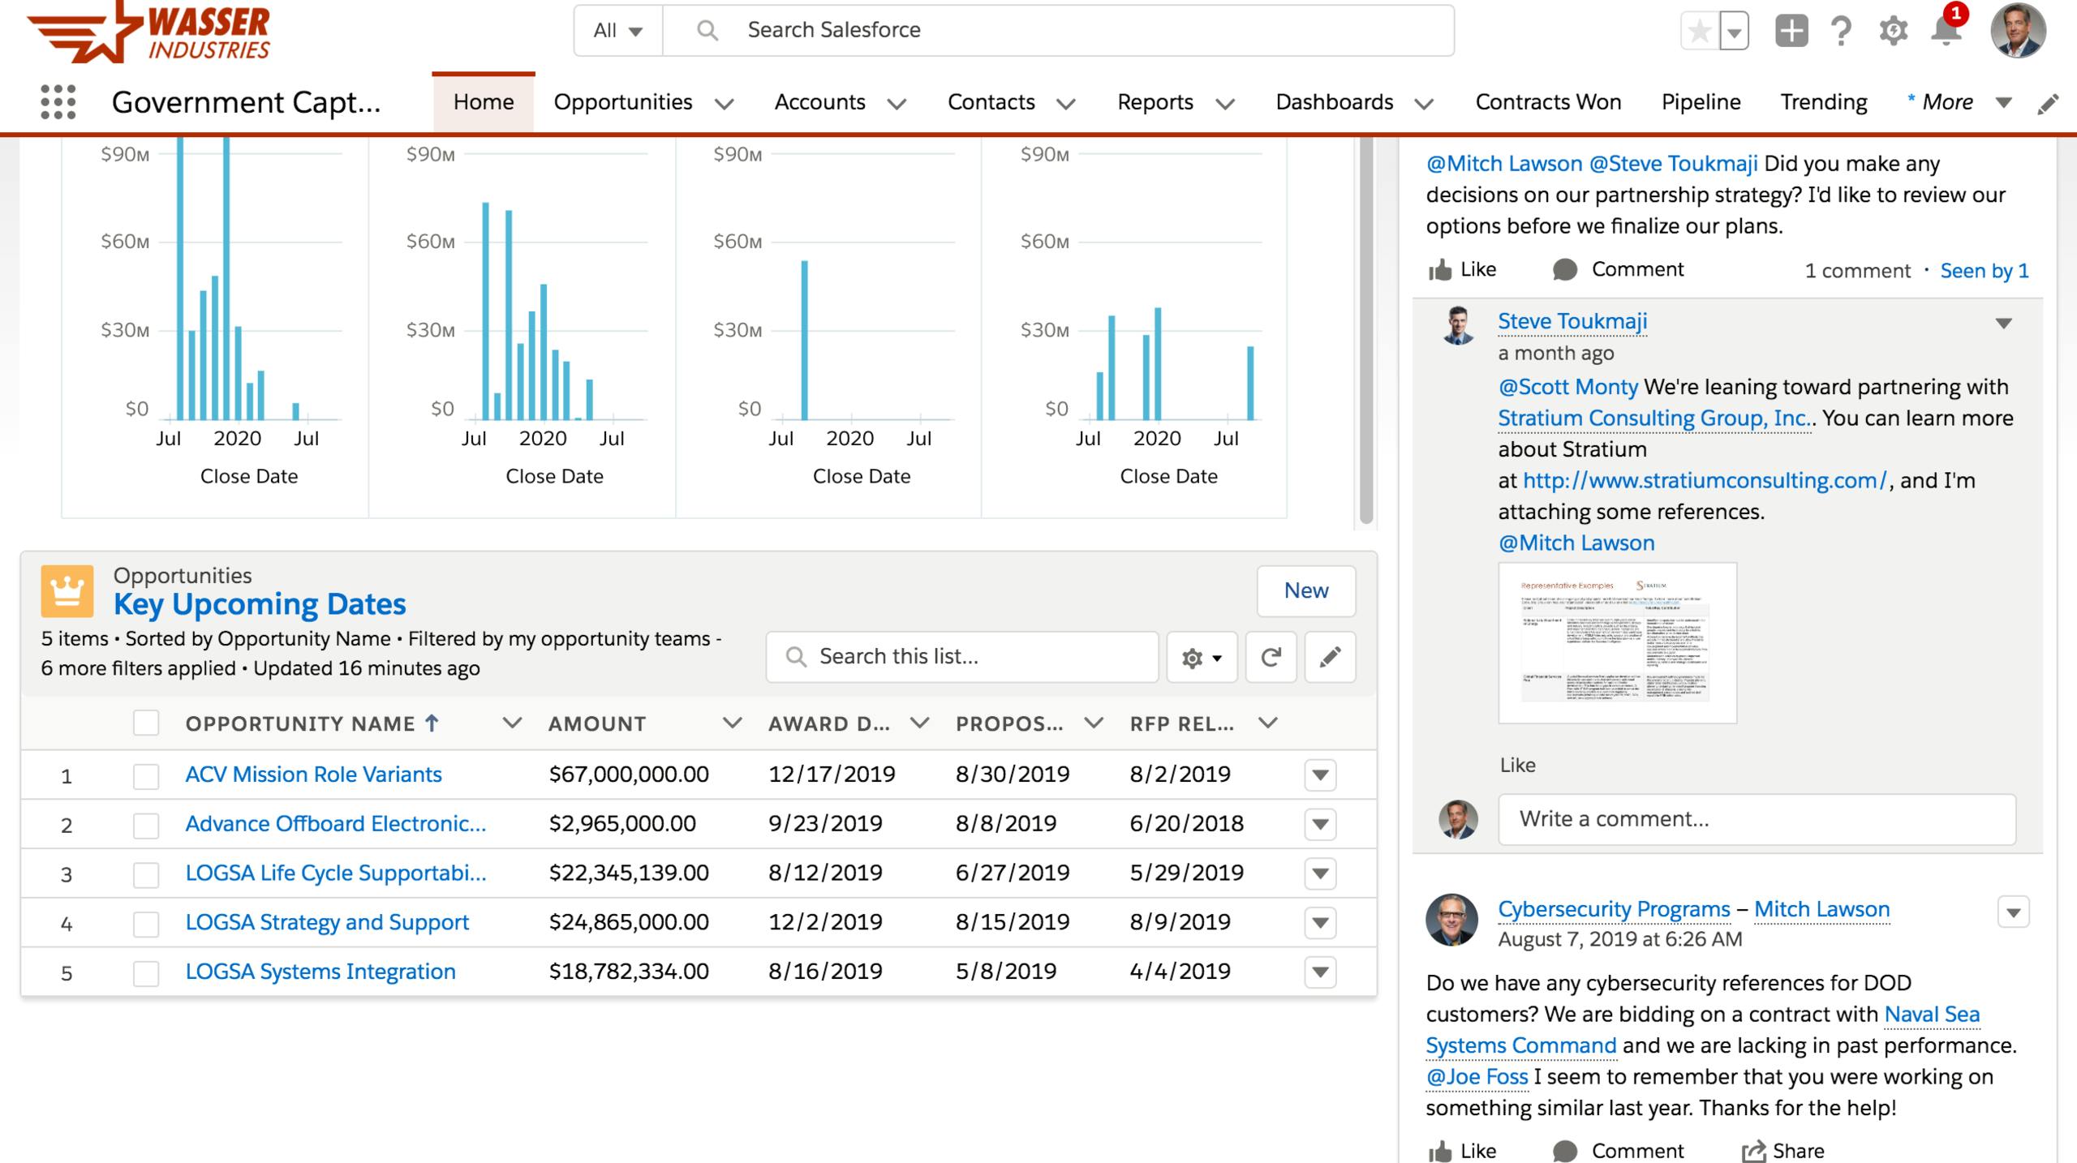Click the Search this list field
2077x1163 pixels.
coord(961,657)
